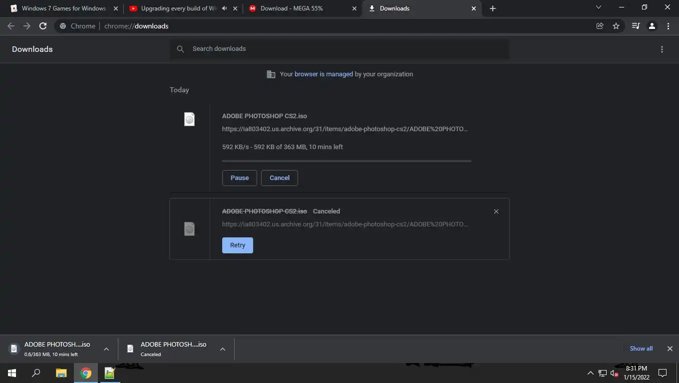Screen dimensions: 679x383
Task: Open the clock showing 8:31 PM
Action: (x=637, y=373)
